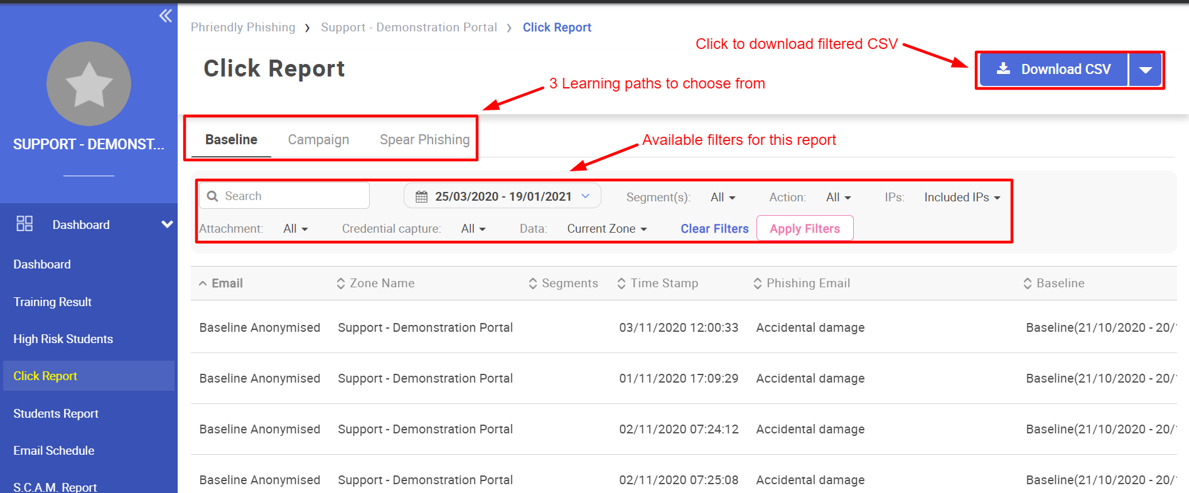
Task: Click the download icon on Download CSV
Action: [1004, 68]
